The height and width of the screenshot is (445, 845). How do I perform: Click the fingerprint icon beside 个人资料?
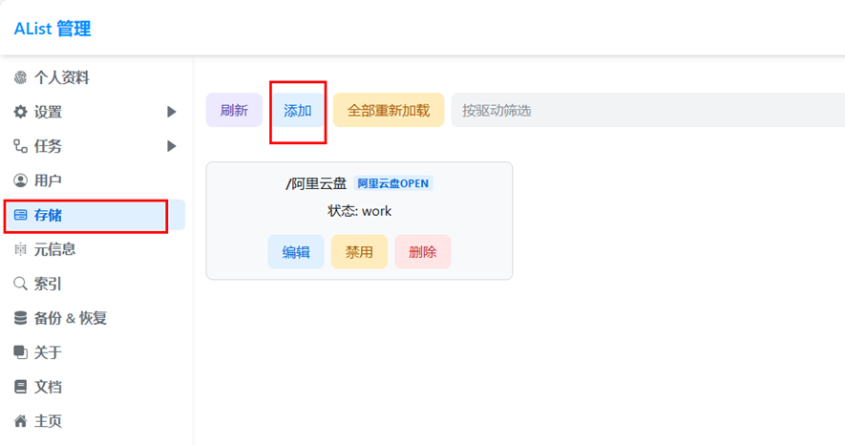click(20, 77)
